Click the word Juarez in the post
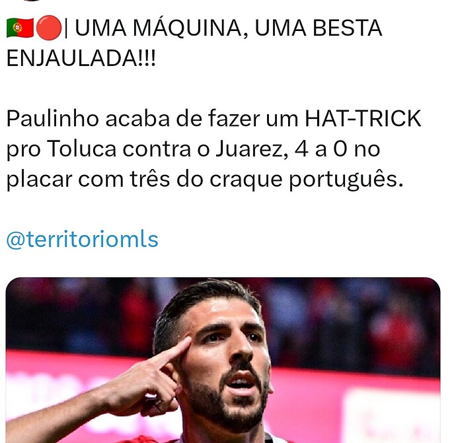Screen dimensions: 456x443 point(252,149)
